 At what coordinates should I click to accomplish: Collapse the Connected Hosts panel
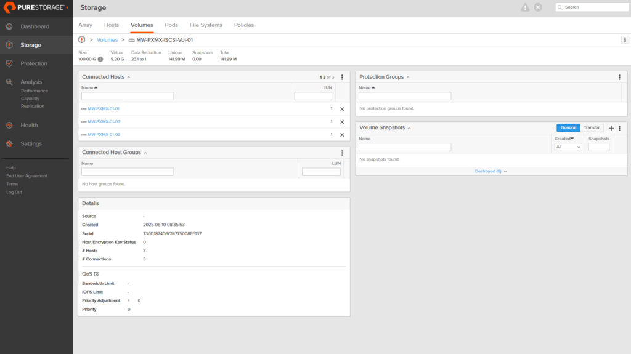pyautogui.click(x=129, y=77)
